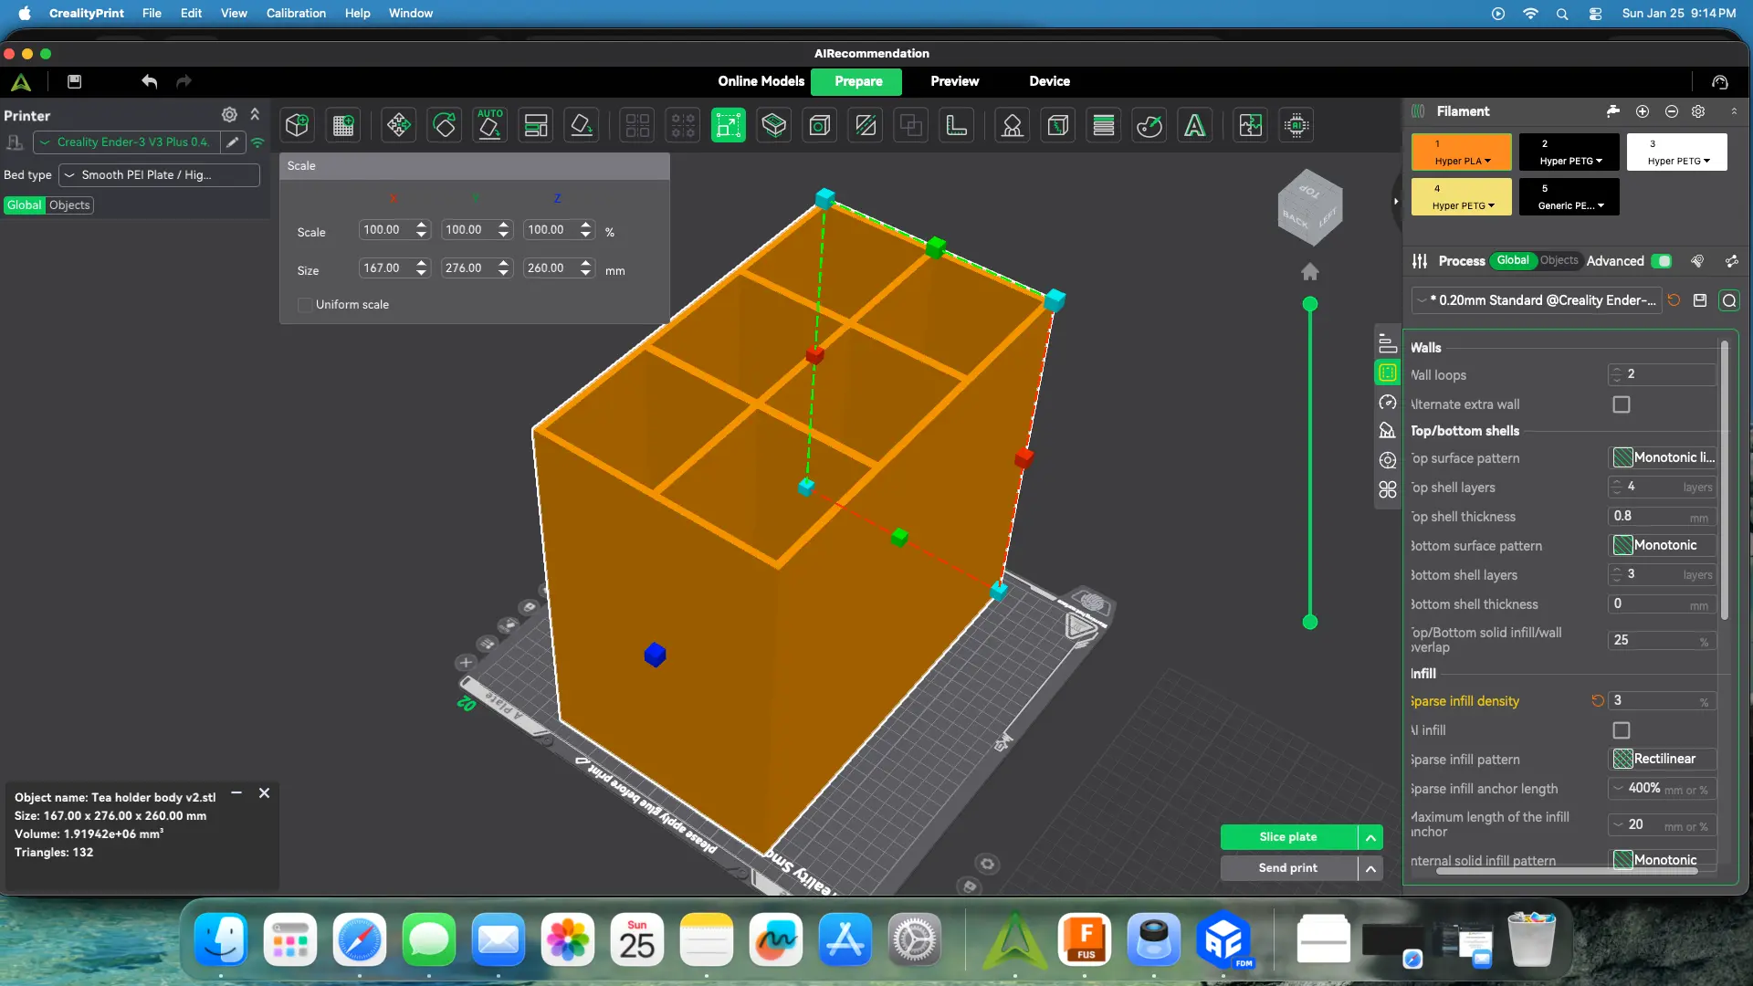This screenshot has width=1753, height=986.
Task: Select the Lay on face tool
Action: pyautogui.click(x=582, y=125)
